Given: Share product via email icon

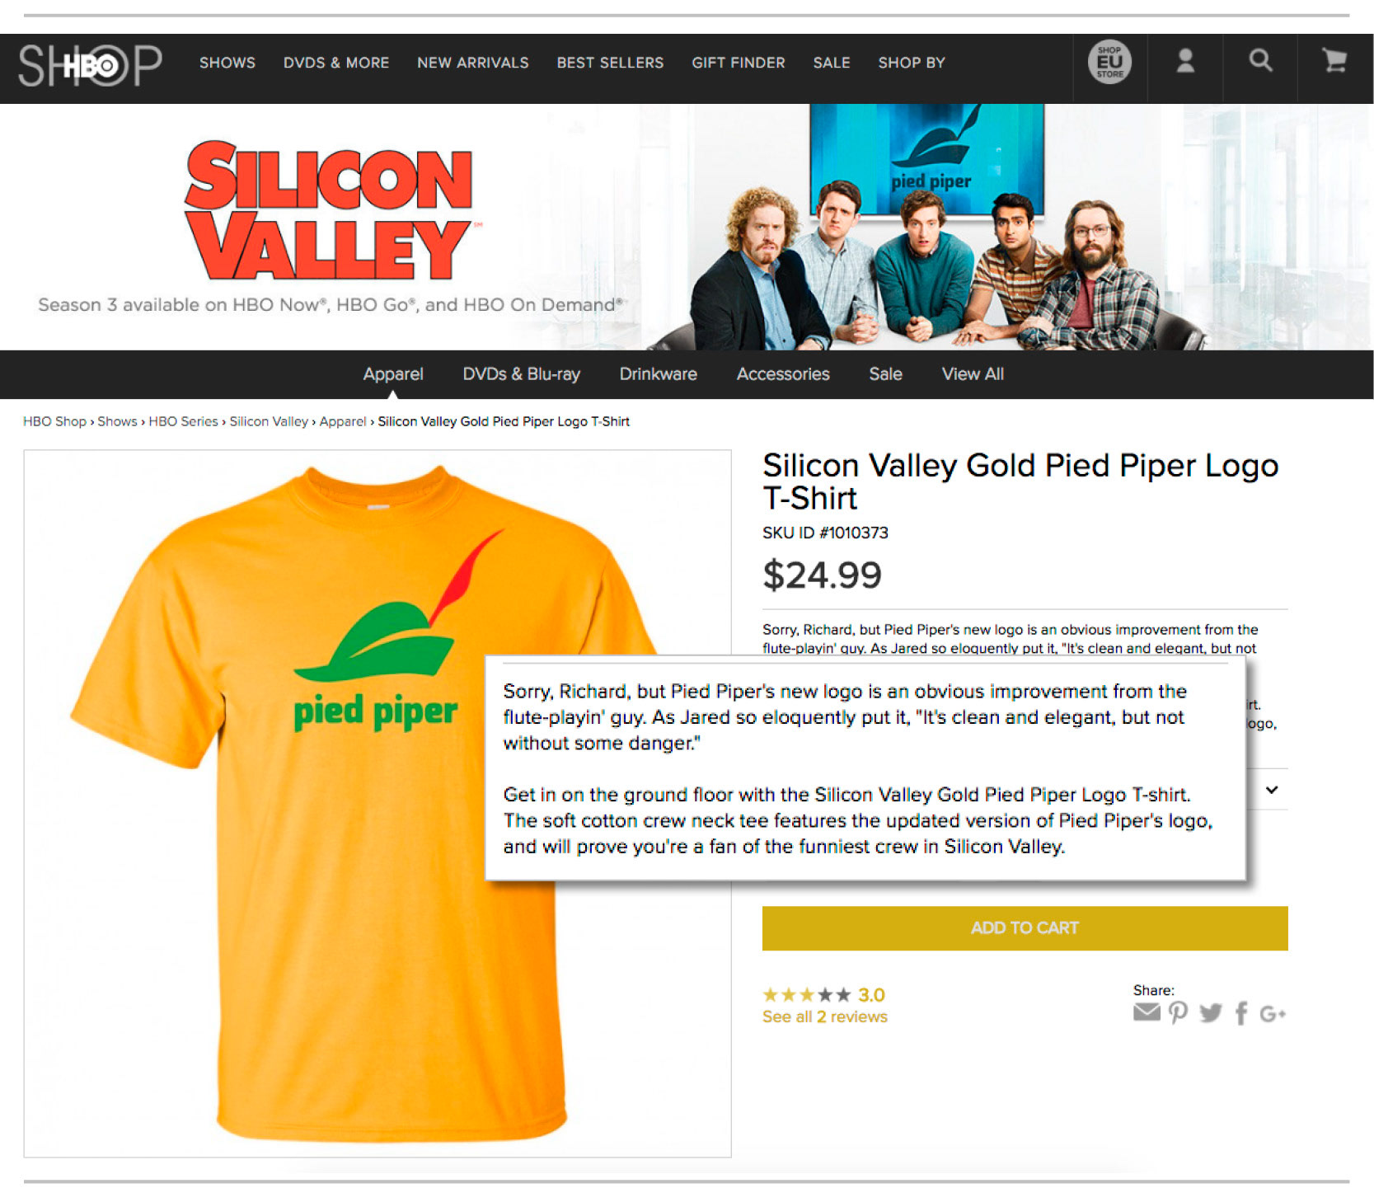Looking at the screenshot, I should pyautogui.click(x=1147, y=1012).
